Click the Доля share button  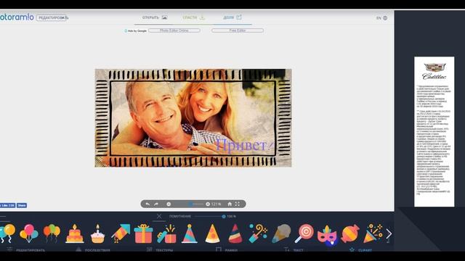232,17
